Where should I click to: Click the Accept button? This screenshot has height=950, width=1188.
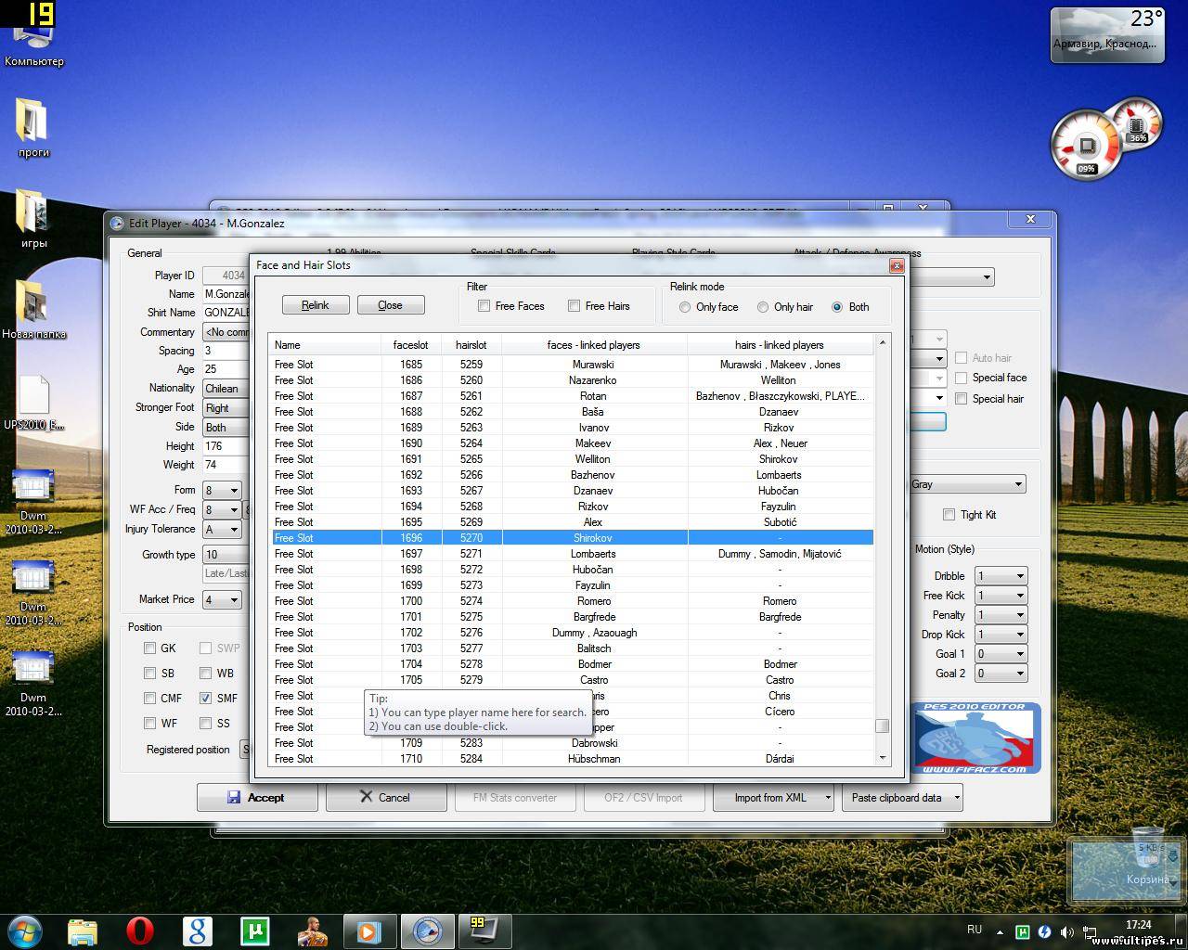pyautogui.click(x=257, y=798)
